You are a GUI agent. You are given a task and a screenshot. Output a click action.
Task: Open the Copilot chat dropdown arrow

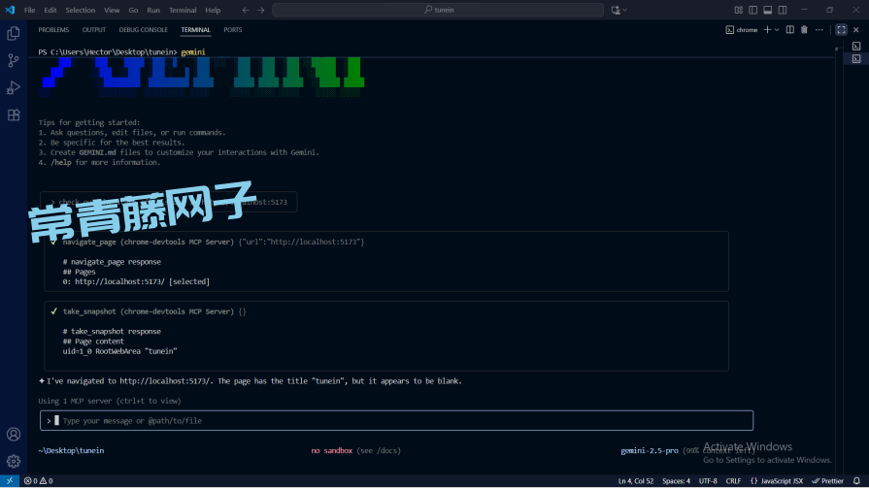coord(625,10)
